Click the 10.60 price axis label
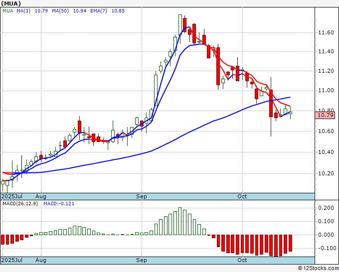339x272 pixels. [x=326, y=132]
